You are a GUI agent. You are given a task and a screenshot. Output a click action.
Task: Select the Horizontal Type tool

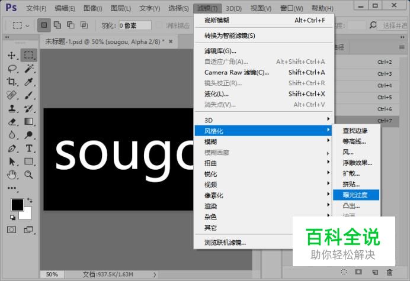(29, 148)
